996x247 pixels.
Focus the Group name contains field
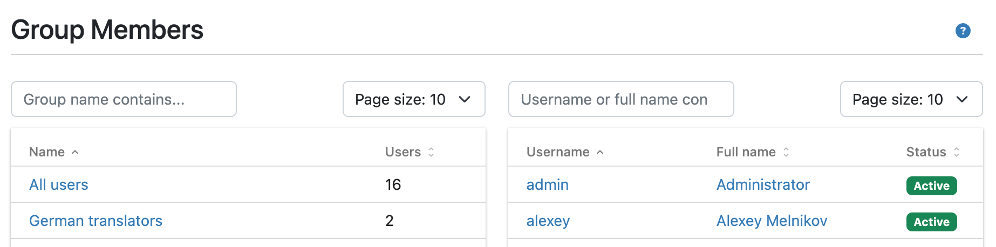124,99
